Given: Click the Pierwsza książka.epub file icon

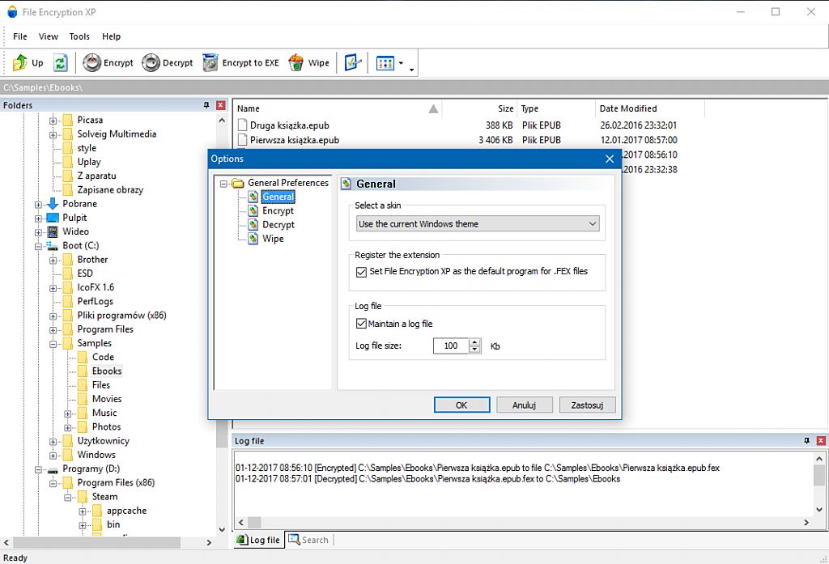Looking at the screenshot, I should tap(242, 139).
